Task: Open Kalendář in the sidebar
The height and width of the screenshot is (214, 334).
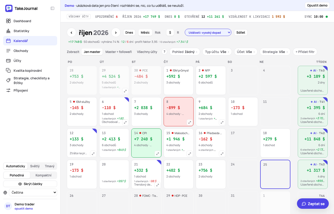Action: click(30, 41)
